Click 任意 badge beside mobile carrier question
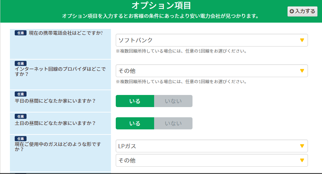The height and width of the screenshot is (174, 322). pyautogui.click(x=20, y=33)
